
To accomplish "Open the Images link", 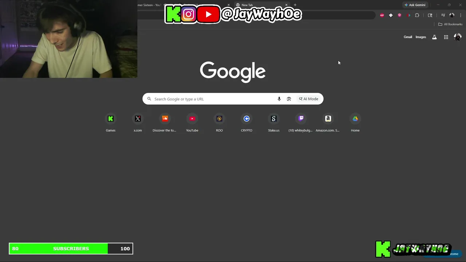I will point(421,37).
